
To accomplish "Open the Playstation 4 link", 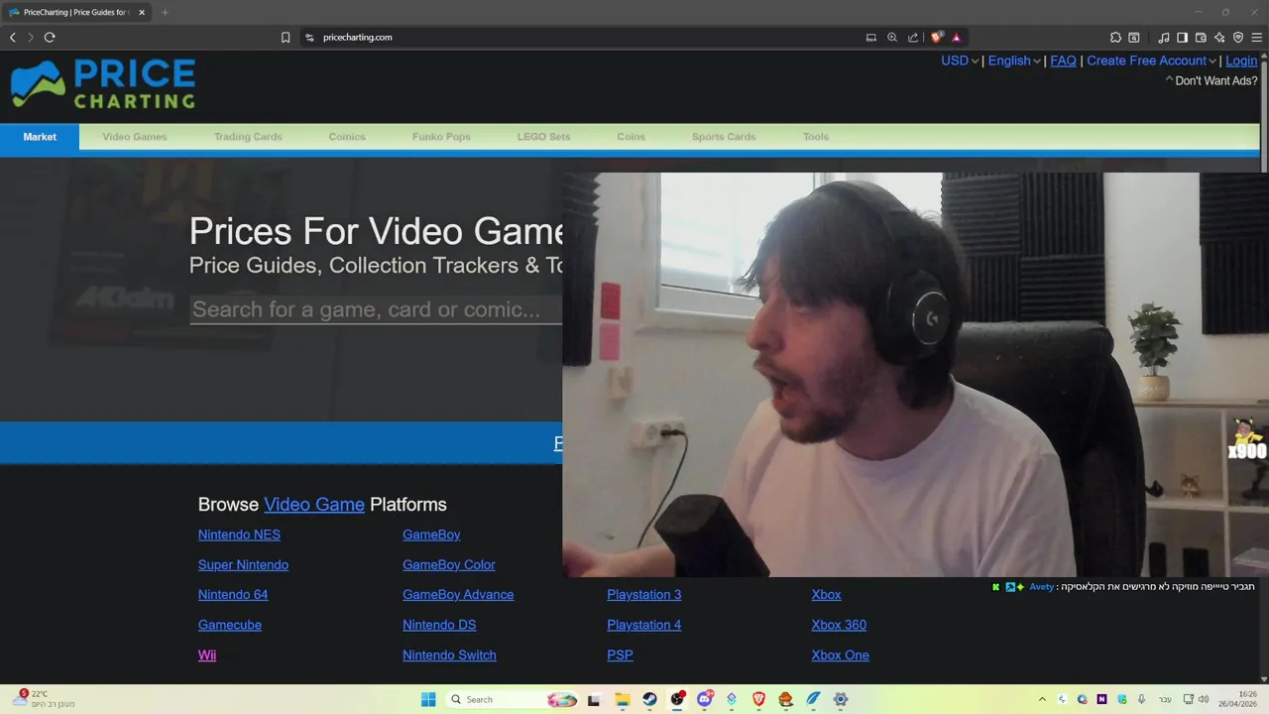I will tap(644, 625).
